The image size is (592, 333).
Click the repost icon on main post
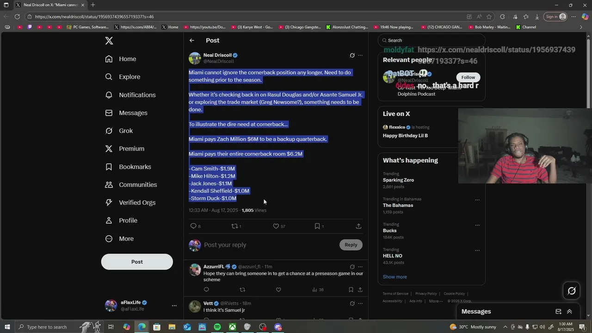pos(234,226)
